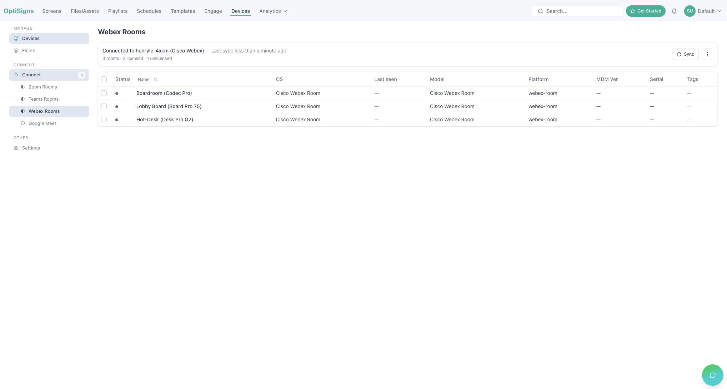This screenshot has height=389, width=727.
Task: Click the Lobby Board status dot
Action: [x=117, y=107]
